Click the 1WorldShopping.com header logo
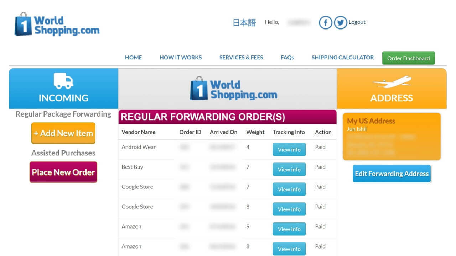Viewport: 456px width, 256px height. (56, 25)
